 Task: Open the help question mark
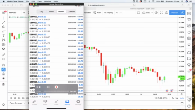point(189,106)
